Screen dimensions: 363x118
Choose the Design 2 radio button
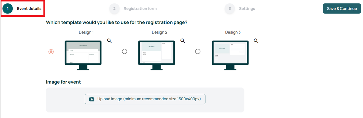tap(124, 52)
